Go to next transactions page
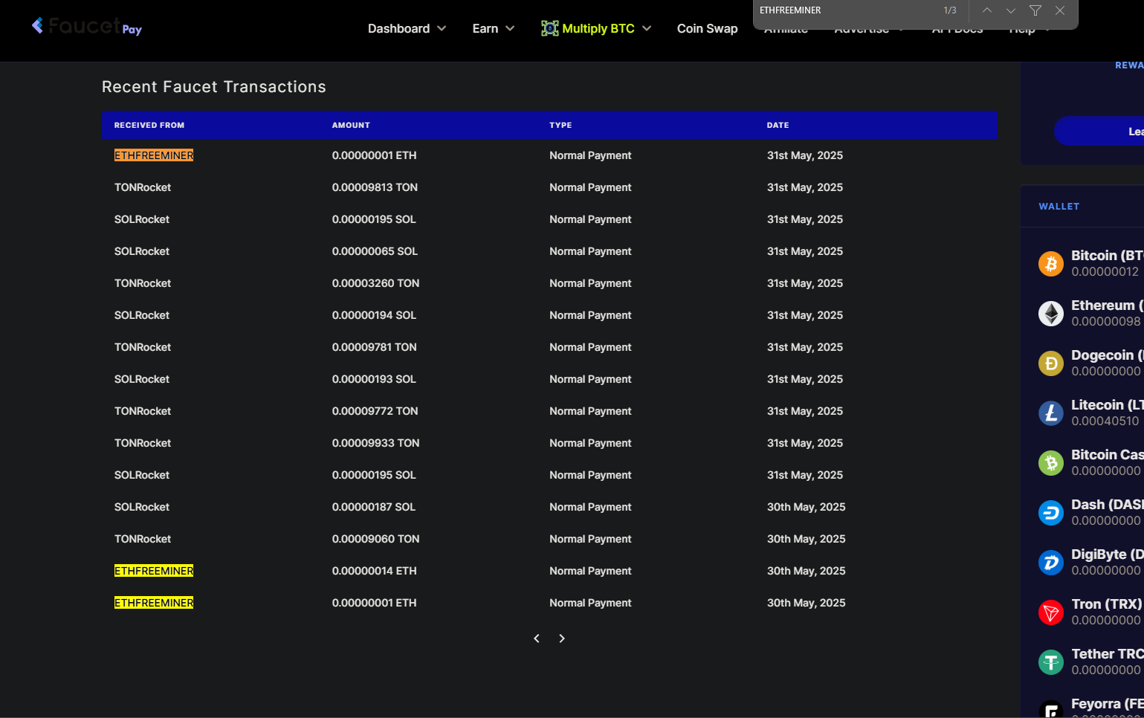1144x718 pixels. pos(562,638)
